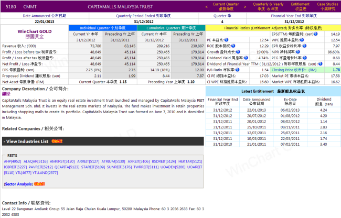The height and width of the screenshot is (218, 341).
Task: Open the Quarterly & Yearly tab
Action: (268, 6)
